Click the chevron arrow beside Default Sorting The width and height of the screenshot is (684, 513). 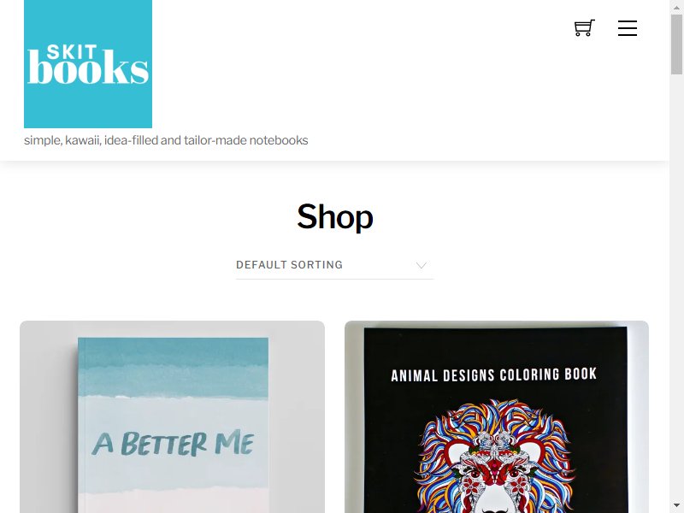tap(421, 265)
